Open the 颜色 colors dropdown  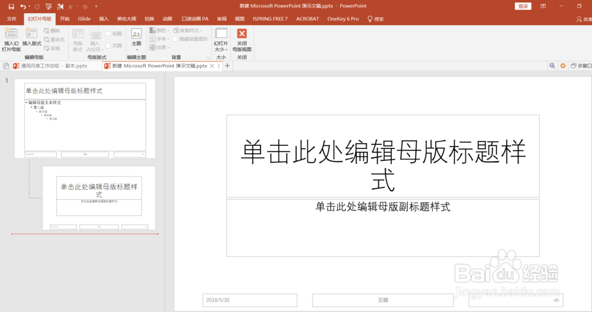click(159, 30)
